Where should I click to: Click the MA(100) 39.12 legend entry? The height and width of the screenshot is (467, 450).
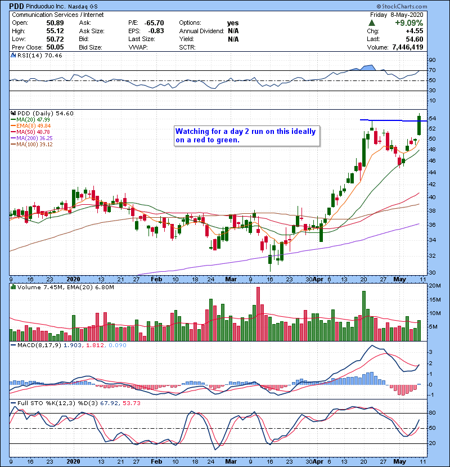coord(31,145)
